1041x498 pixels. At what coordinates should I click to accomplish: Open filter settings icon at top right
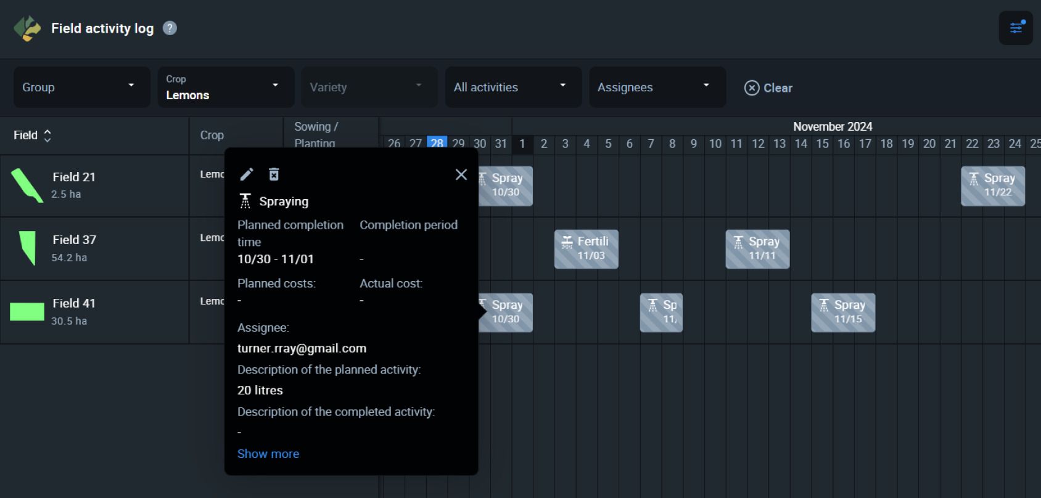(x=1016, y=28)
